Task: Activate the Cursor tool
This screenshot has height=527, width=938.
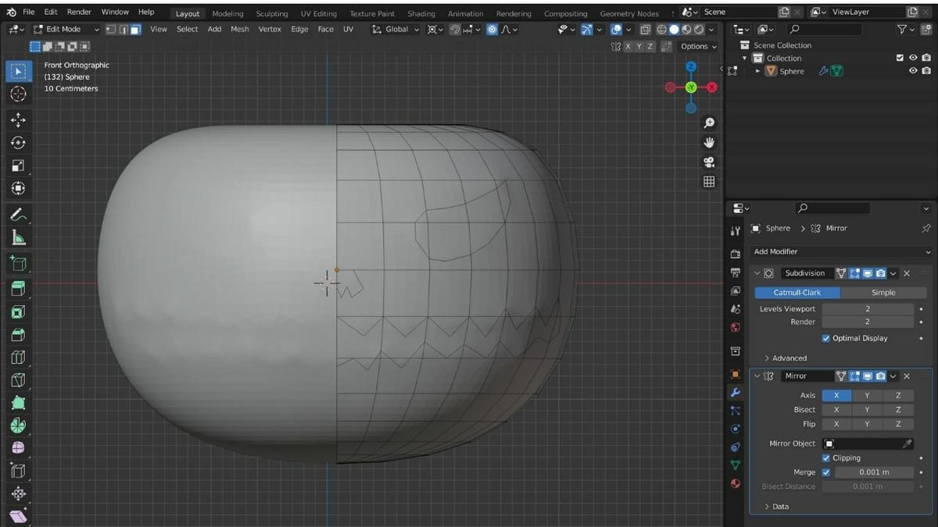Action: (x=18, y=94)
